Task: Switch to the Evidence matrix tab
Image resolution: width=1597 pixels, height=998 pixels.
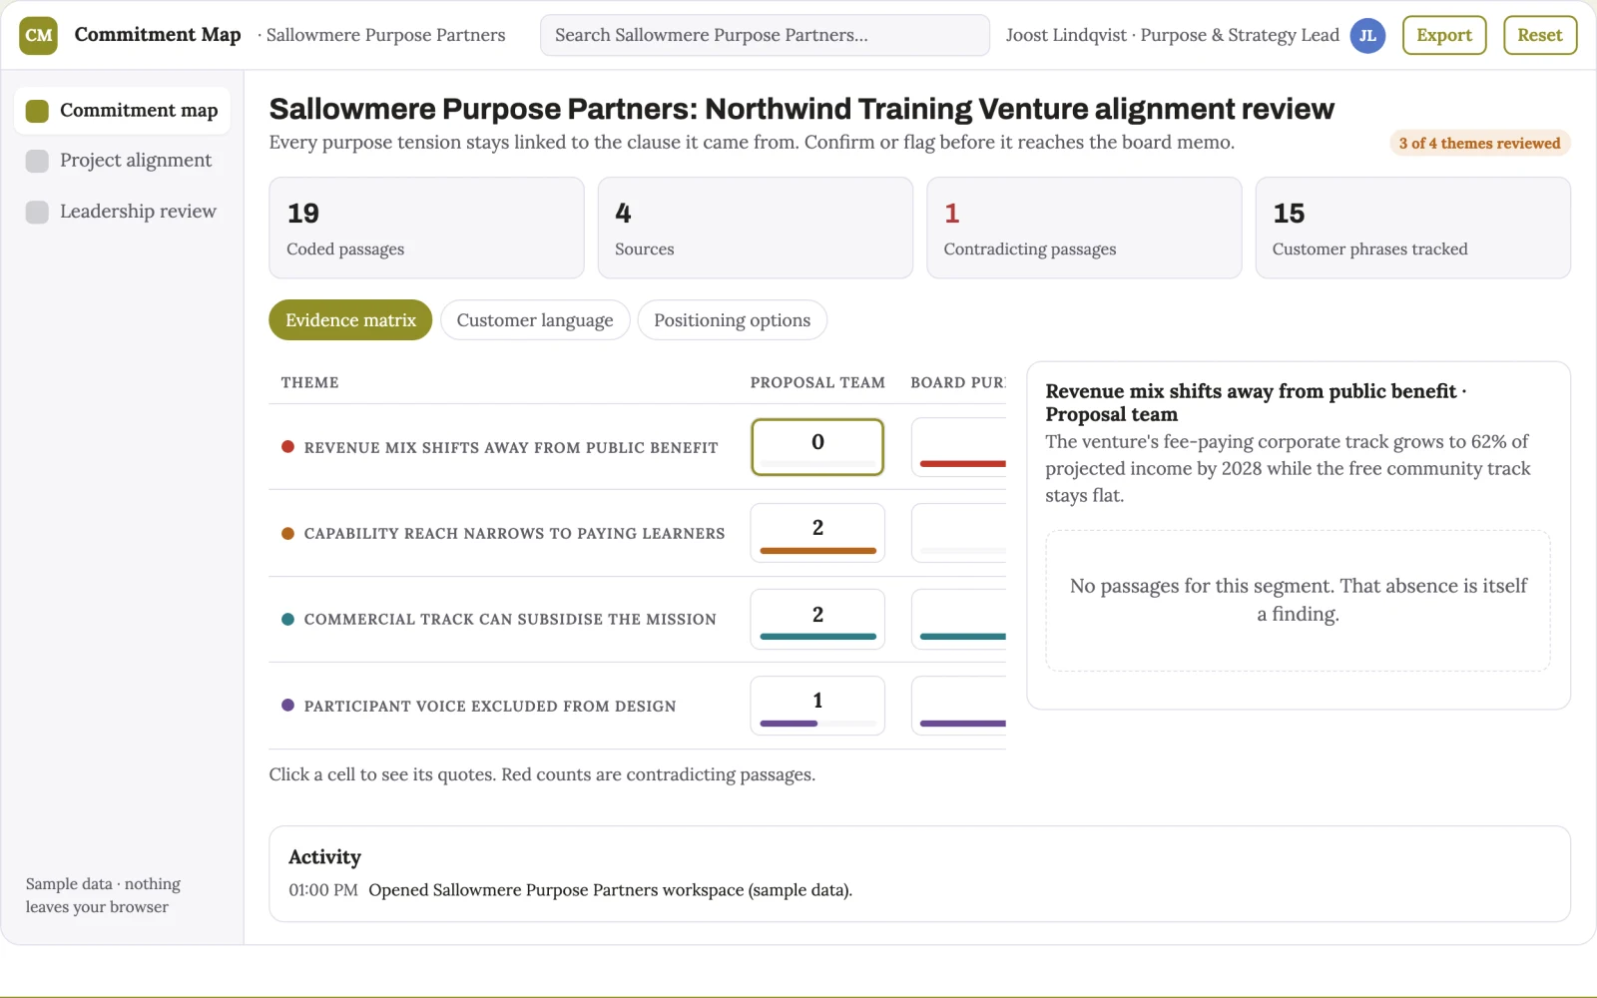Action: click(x=350, y=320)
